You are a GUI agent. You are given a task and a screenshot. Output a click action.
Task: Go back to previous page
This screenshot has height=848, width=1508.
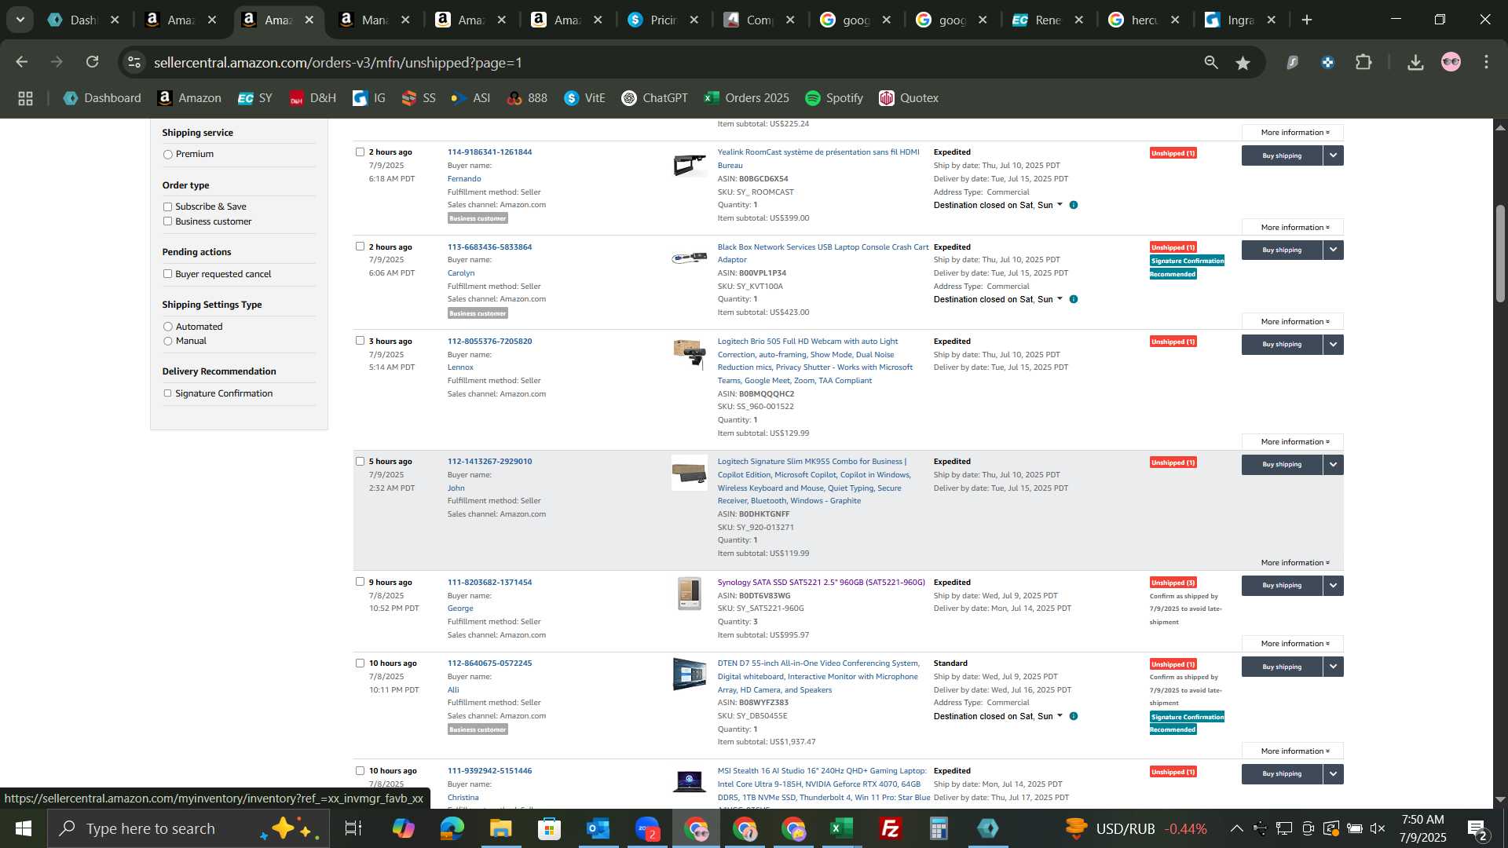pos(22,62)
